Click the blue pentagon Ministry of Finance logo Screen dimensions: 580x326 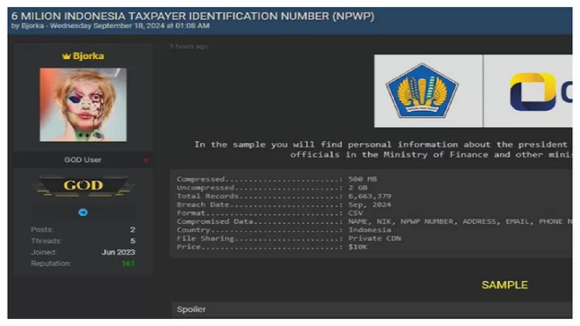[x=422, y=91]
